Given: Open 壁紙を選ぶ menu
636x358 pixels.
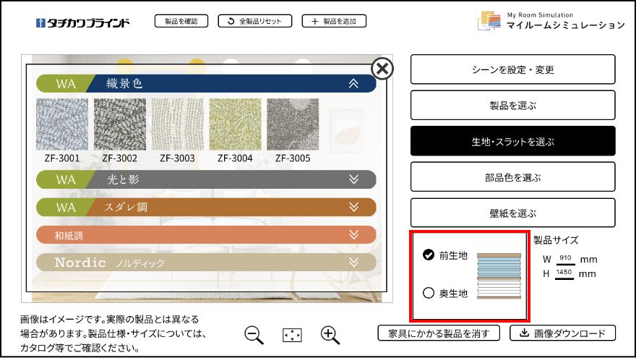Looking at the screenshot, I should [x=512, y=213].
